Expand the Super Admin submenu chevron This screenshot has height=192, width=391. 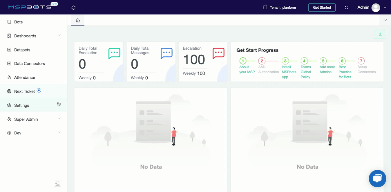59,118
